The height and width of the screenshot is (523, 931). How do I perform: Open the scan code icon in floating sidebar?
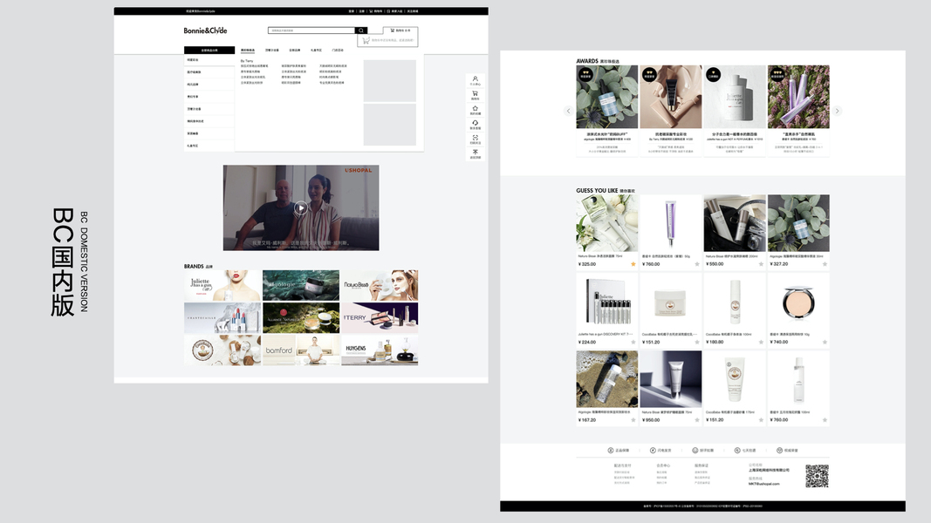coord(475,139)
